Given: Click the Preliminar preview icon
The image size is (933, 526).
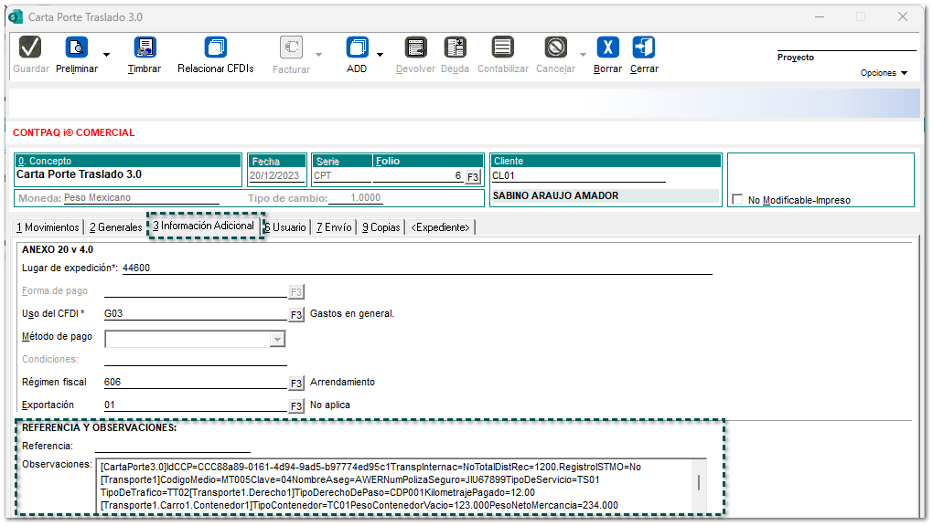Looking at the screenshot, I should tap(76, 47).
